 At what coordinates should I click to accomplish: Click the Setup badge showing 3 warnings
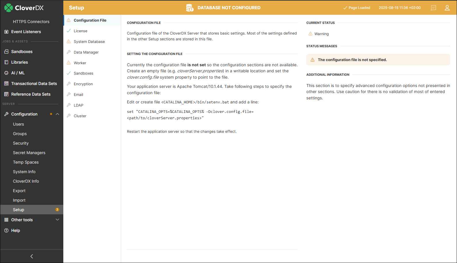[57, 210]
